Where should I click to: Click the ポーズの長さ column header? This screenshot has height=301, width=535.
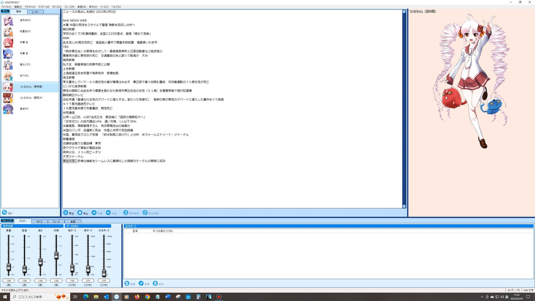click(x=163, y=231)
